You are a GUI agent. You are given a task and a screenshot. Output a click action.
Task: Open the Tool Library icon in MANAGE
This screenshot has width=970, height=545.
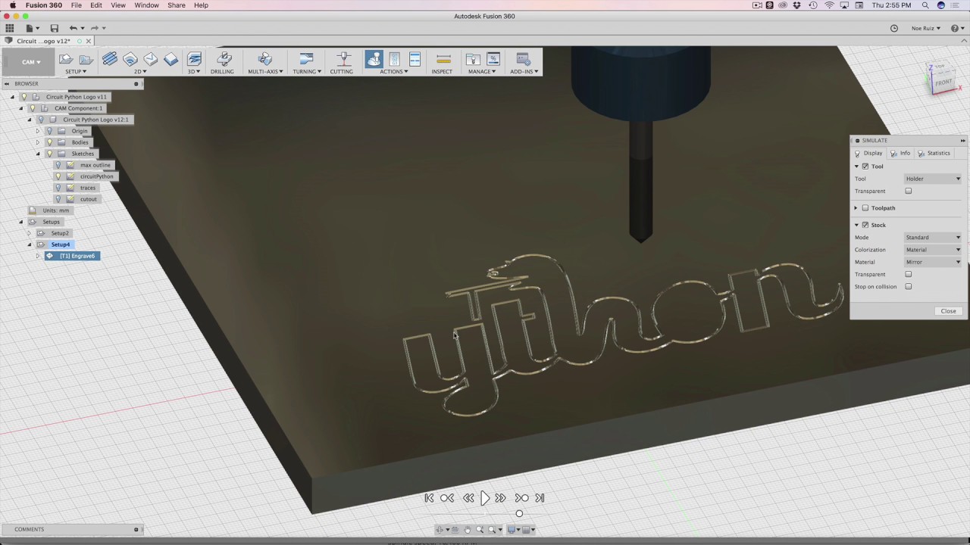473,59
